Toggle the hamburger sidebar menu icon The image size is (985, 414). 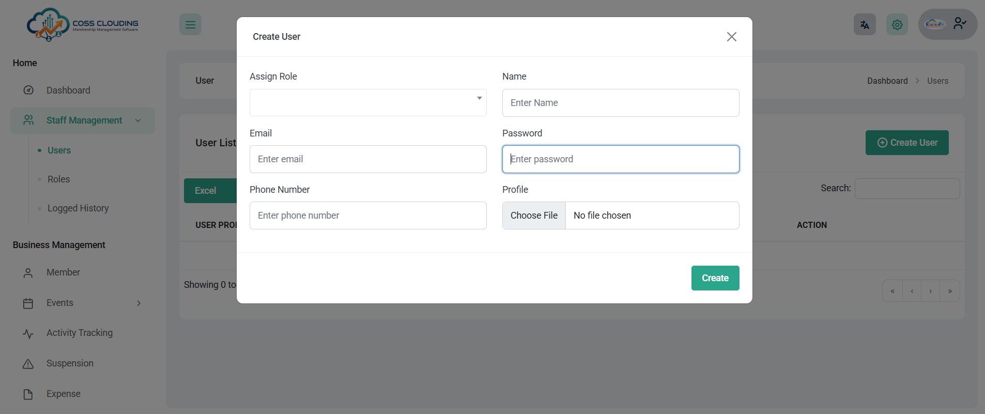pyautogui.click(x=190, y=24)
